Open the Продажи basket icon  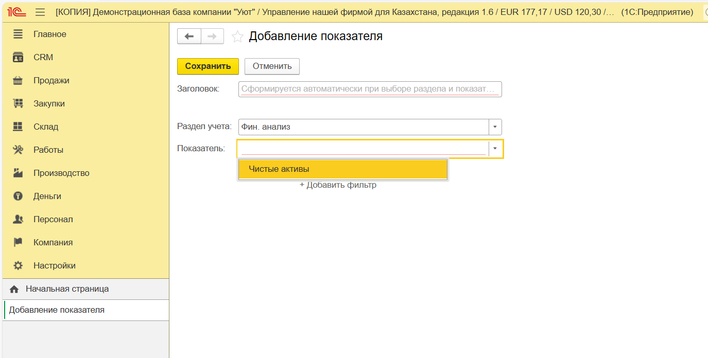pyautogui.click(x=18, y=80)
